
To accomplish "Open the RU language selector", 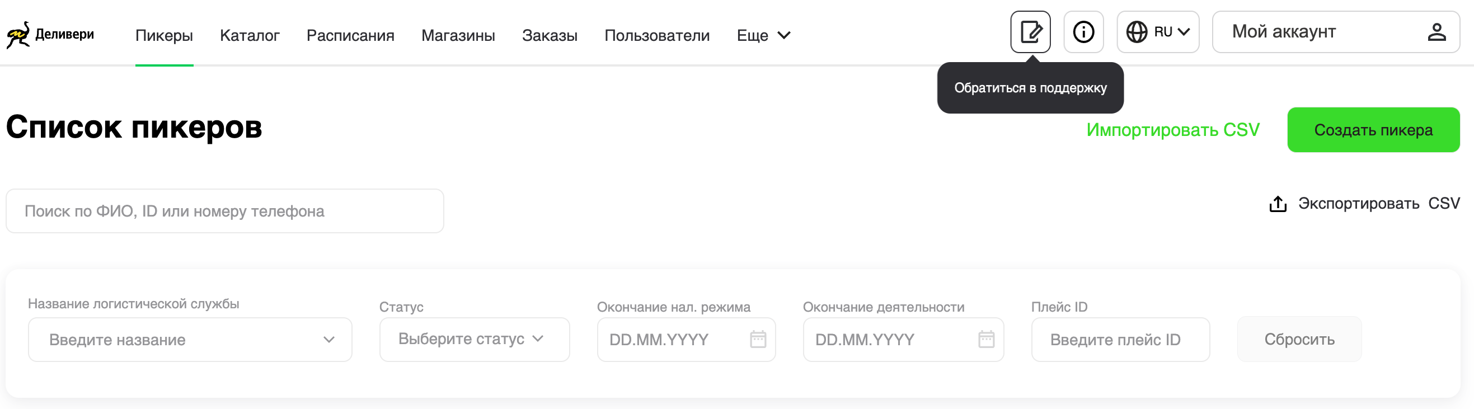I will [x=1171, y=32].
